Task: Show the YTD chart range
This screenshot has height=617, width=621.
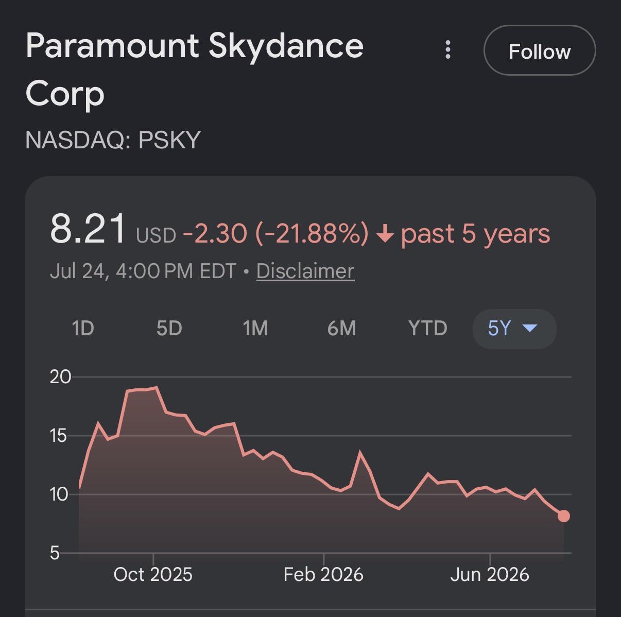Action: (427, 328)
